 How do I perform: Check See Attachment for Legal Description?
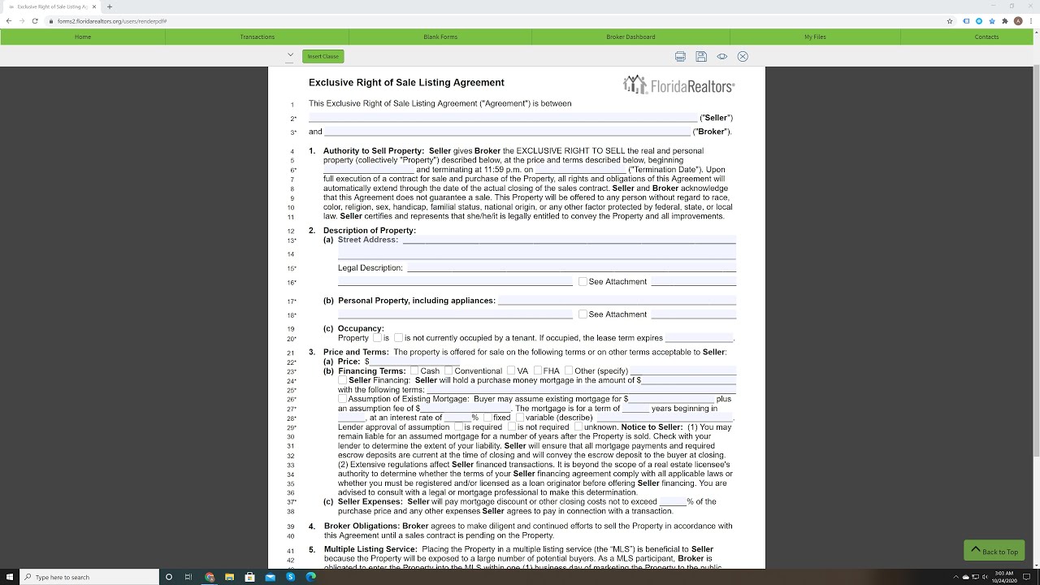583,282
